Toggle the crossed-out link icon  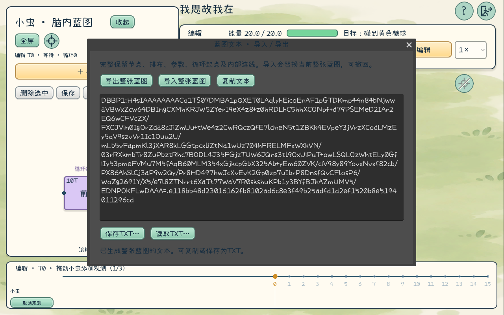tap(464, 83)
